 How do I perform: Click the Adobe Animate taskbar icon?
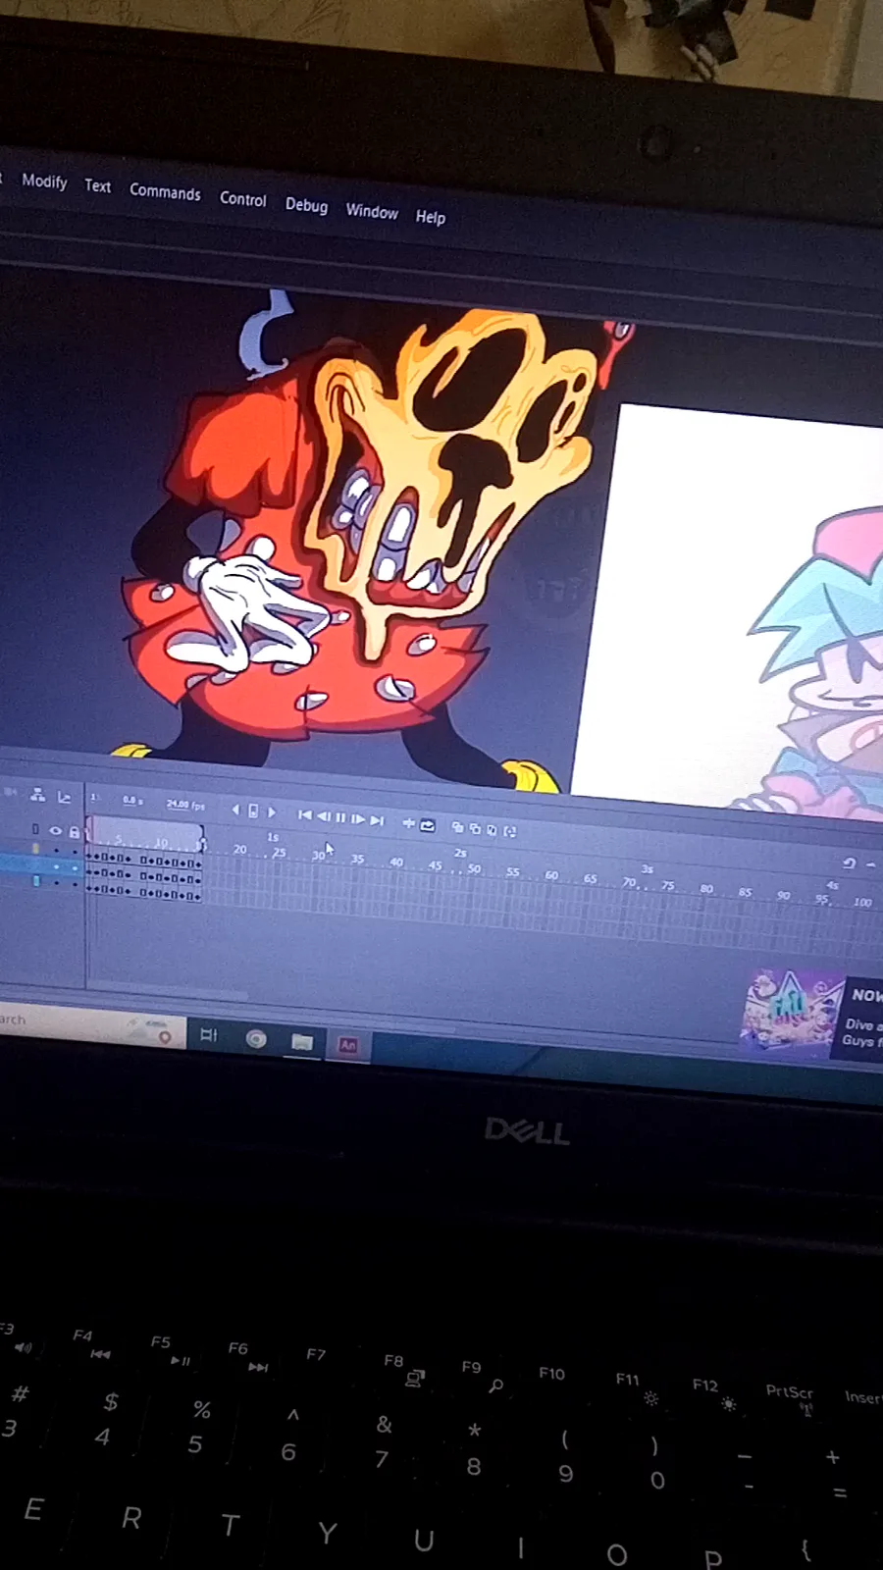tap(348, 1045)
